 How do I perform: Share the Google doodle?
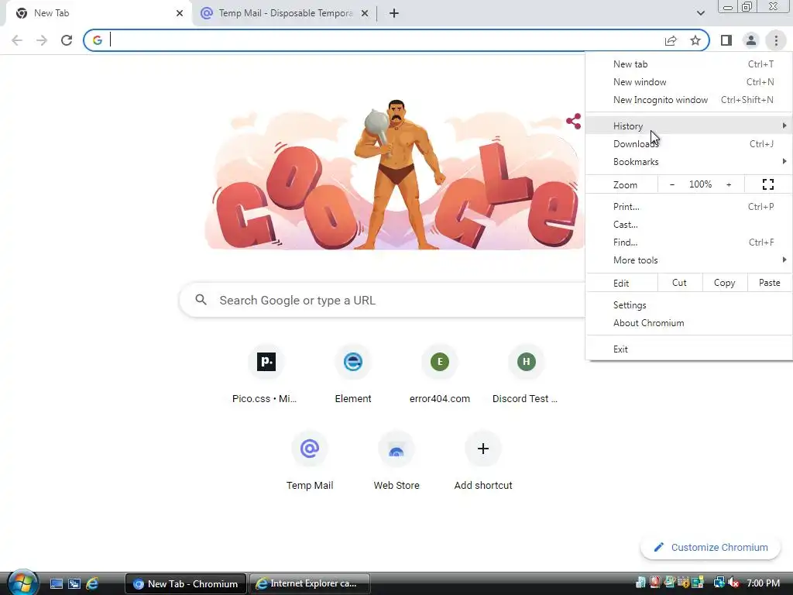coord(574,122)
